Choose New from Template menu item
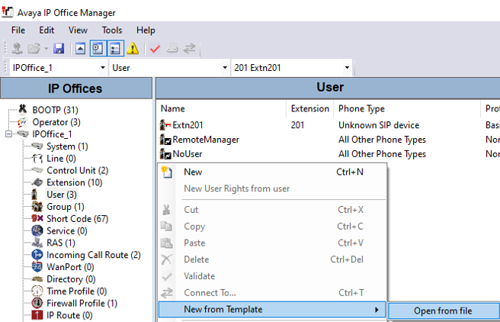 272,309
